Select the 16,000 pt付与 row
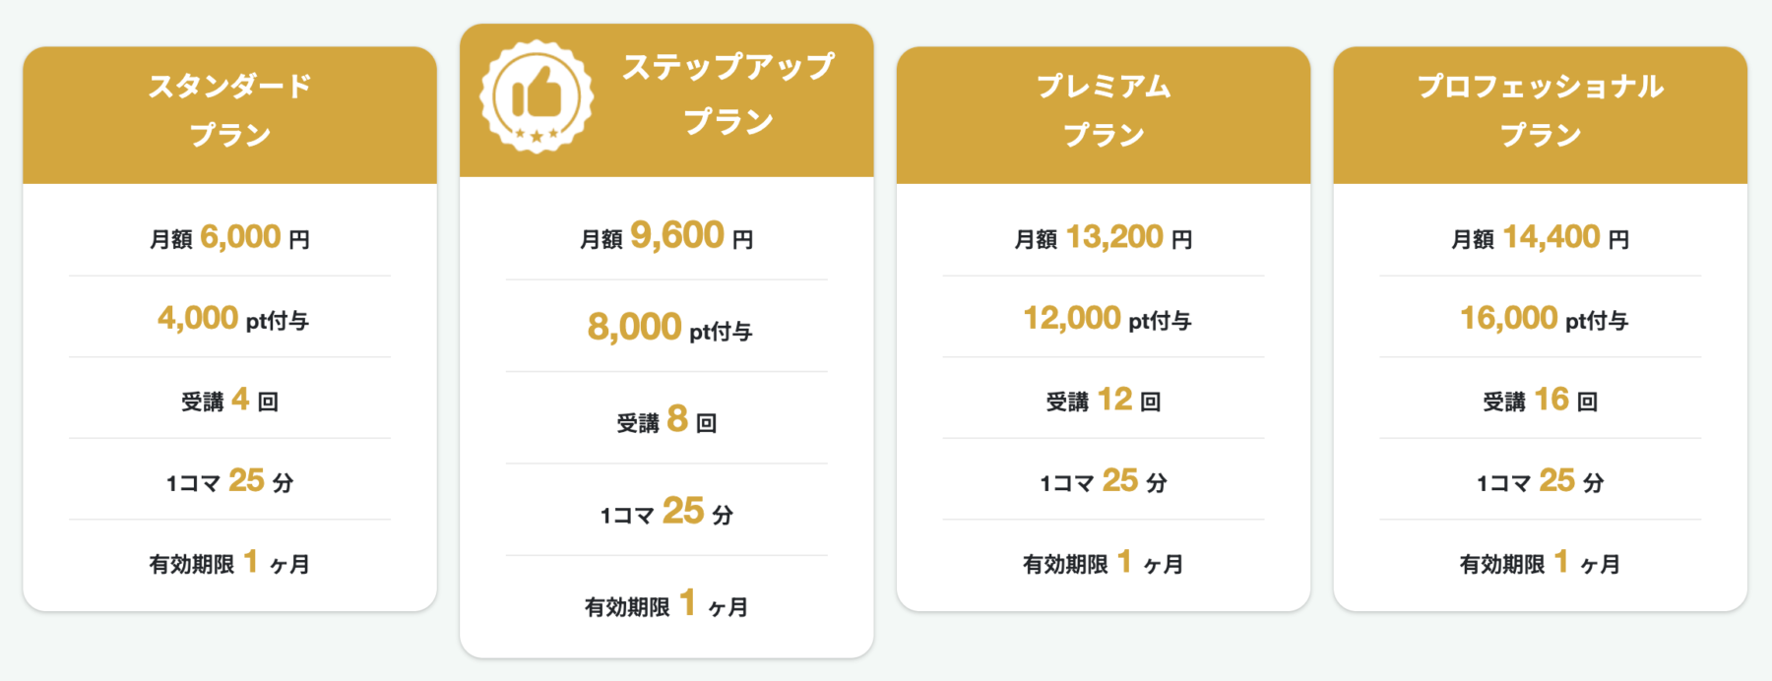The height and width of the screenshot is (681, 1772). tap(1540, 318)
